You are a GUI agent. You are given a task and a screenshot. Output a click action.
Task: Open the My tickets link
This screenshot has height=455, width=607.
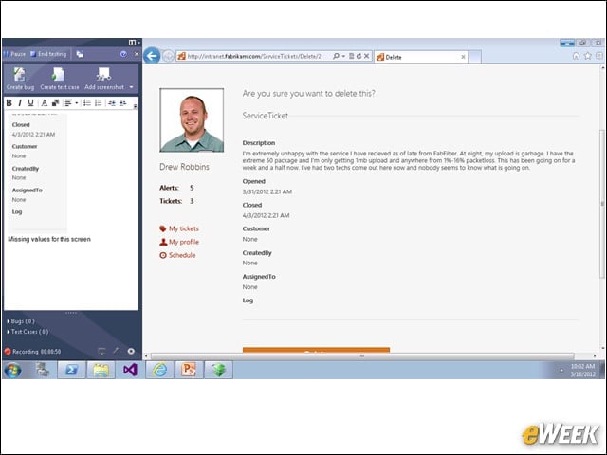click(x=179, y=228)
